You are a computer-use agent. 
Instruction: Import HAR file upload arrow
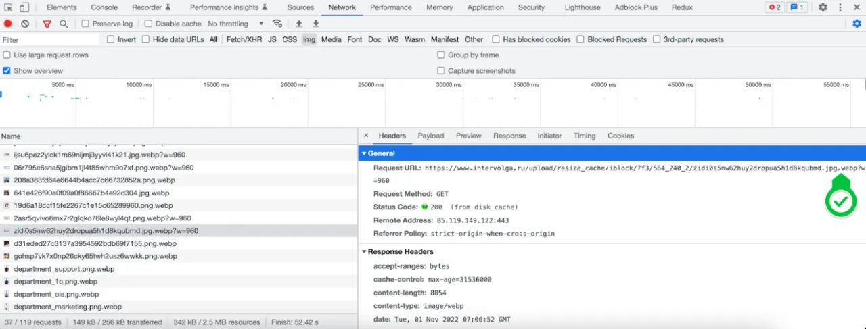click(x=299, y=24)
